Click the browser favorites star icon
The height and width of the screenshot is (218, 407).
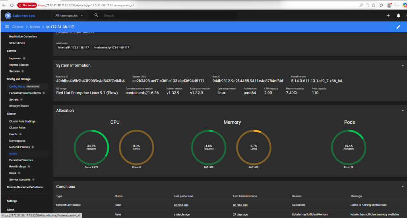374,5
